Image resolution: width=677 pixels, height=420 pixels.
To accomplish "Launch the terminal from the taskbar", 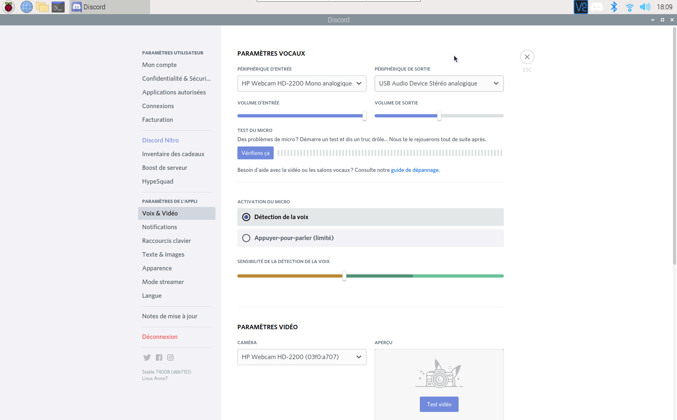I will point(58,7).
